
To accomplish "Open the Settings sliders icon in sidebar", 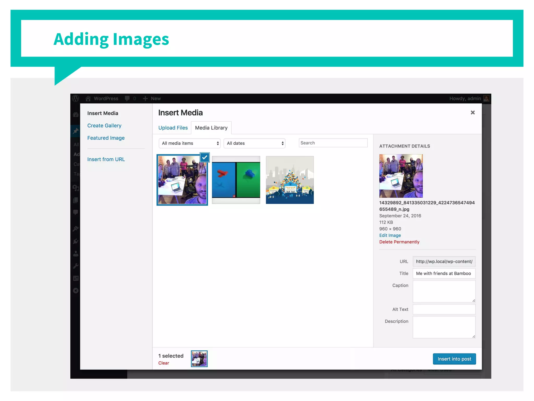I will point(76,278).
